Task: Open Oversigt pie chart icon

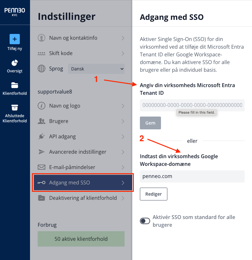Action: pyautogui.click(x=15, y=63)
